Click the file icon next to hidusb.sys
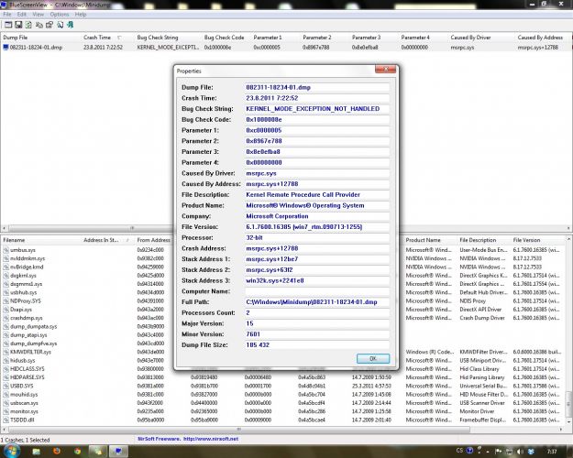Image resolution: width=573 pixels, height=458 pixels. click(6, 361)
